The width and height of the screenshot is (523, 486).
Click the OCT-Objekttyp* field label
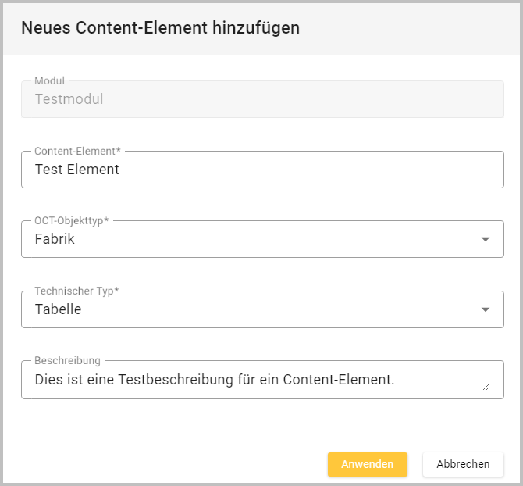tap(72, 220)
